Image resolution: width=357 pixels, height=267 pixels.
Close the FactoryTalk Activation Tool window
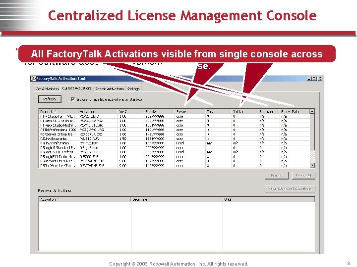click(x=320, y=79)
